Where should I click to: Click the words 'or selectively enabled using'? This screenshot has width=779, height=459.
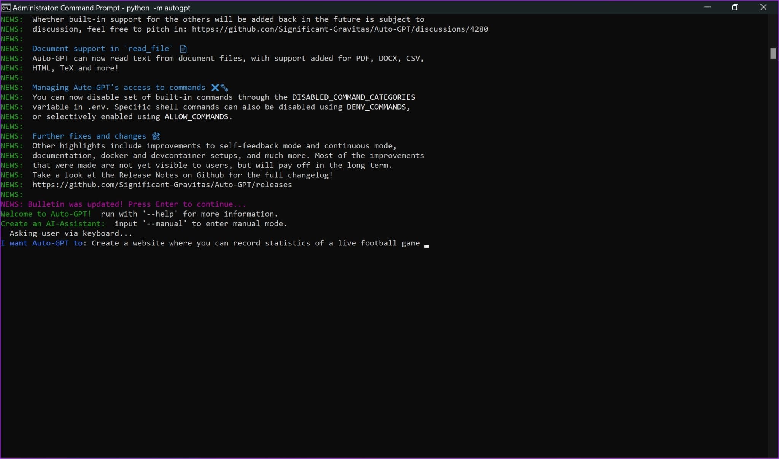[96, 117]
